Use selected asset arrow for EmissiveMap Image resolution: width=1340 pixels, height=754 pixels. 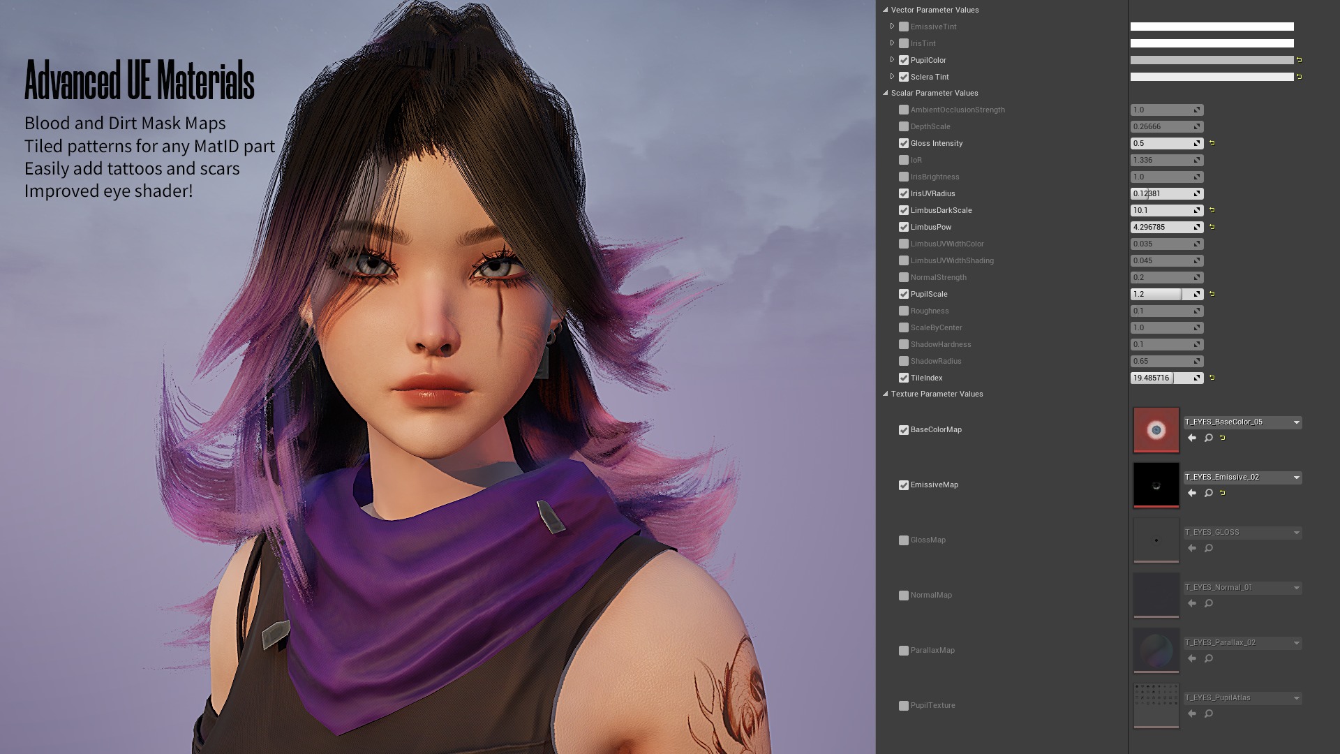(1192, 493)
